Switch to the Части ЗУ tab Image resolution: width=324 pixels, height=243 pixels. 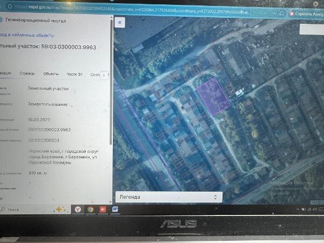pos(75,74)
